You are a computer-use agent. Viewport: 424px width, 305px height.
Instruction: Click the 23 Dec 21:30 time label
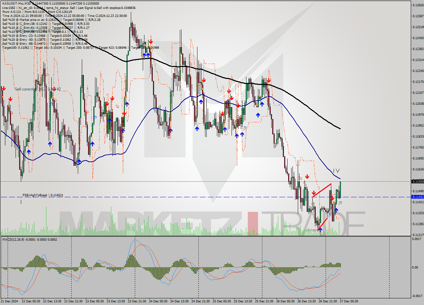[x=137, y=301]
